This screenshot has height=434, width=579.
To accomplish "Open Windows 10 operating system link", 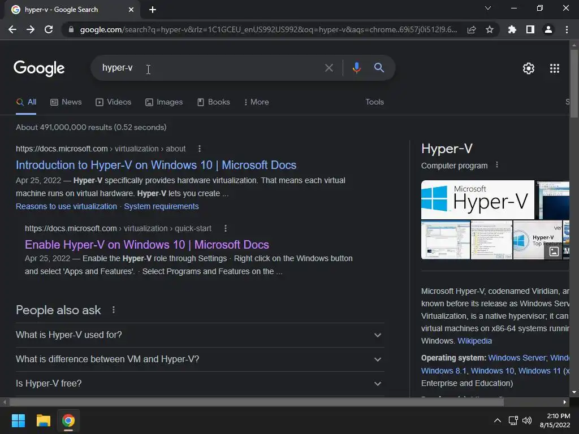I will click(492, 371).
